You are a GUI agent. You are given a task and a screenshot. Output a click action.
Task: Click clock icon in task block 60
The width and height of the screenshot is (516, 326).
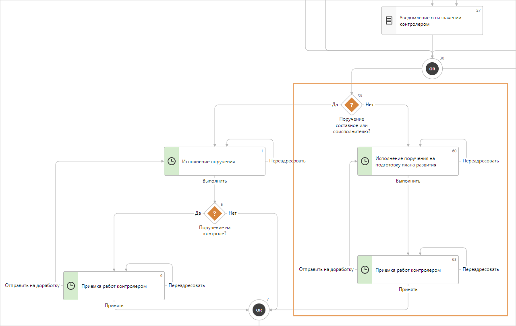(x=365, y=161)
